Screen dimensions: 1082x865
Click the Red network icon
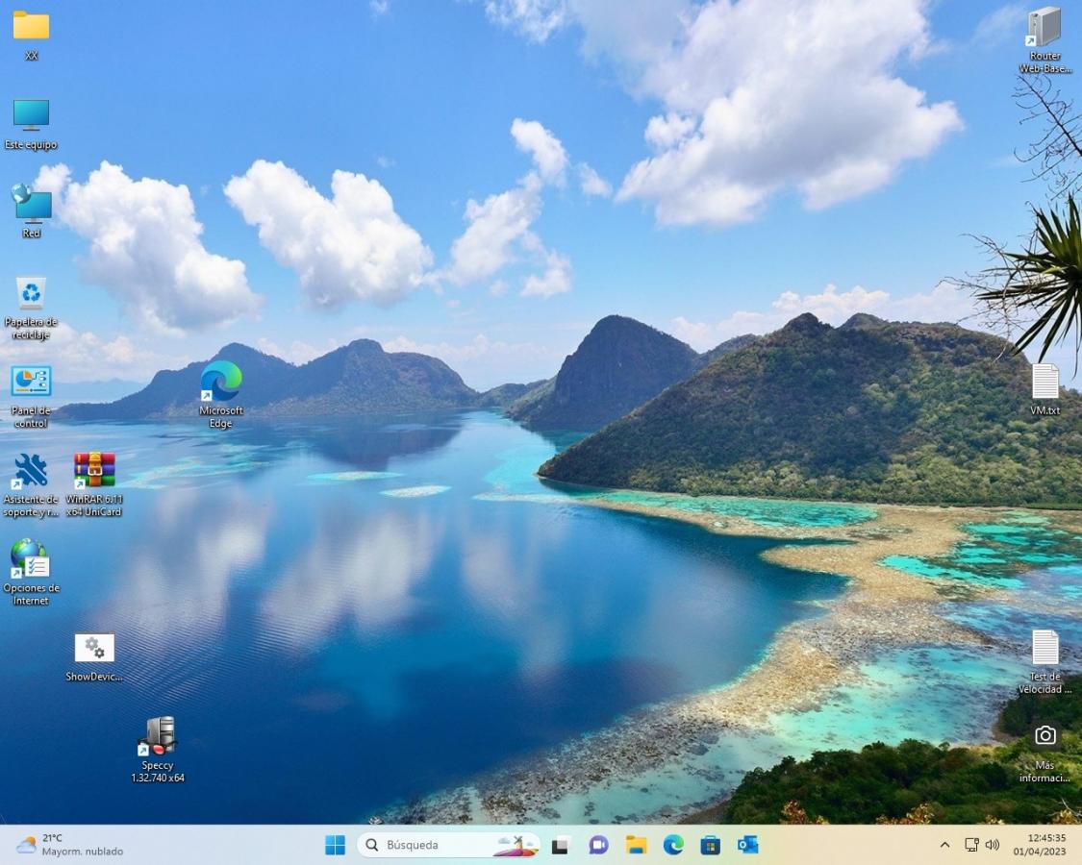click(x=32, y=204)
